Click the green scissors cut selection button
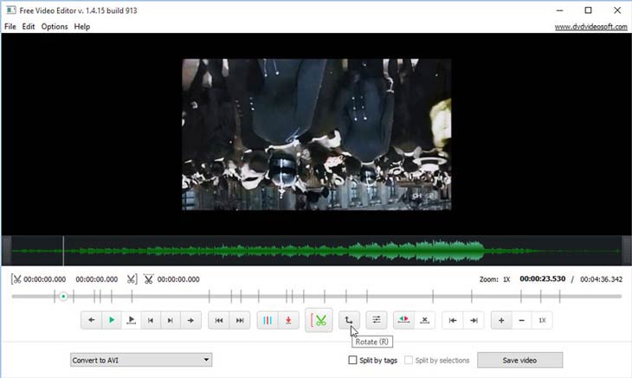This screenshot has height=378, width=632. pos(319,320)
